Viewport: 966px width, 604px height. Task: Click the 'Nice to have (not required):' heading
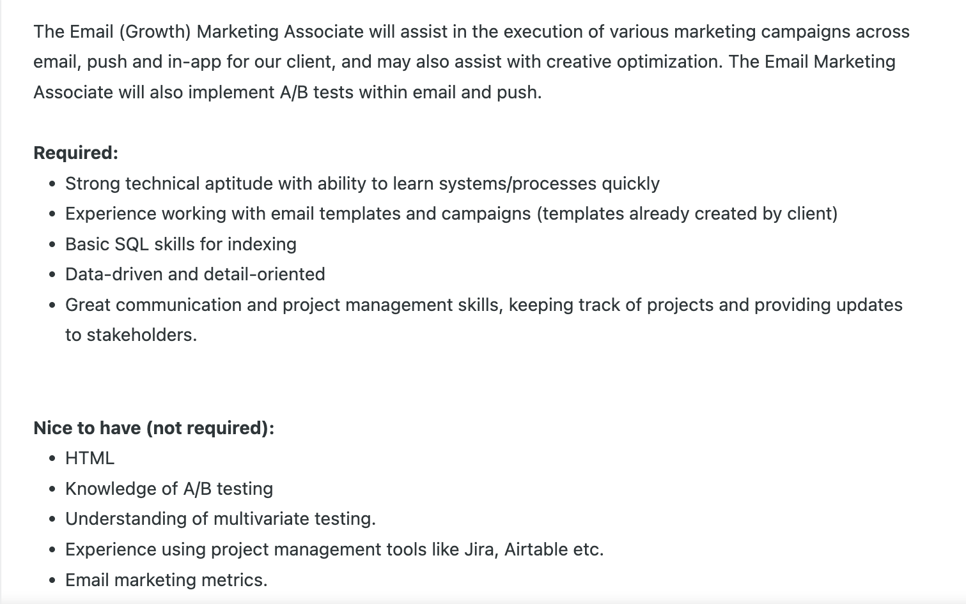tap(153, 428)
